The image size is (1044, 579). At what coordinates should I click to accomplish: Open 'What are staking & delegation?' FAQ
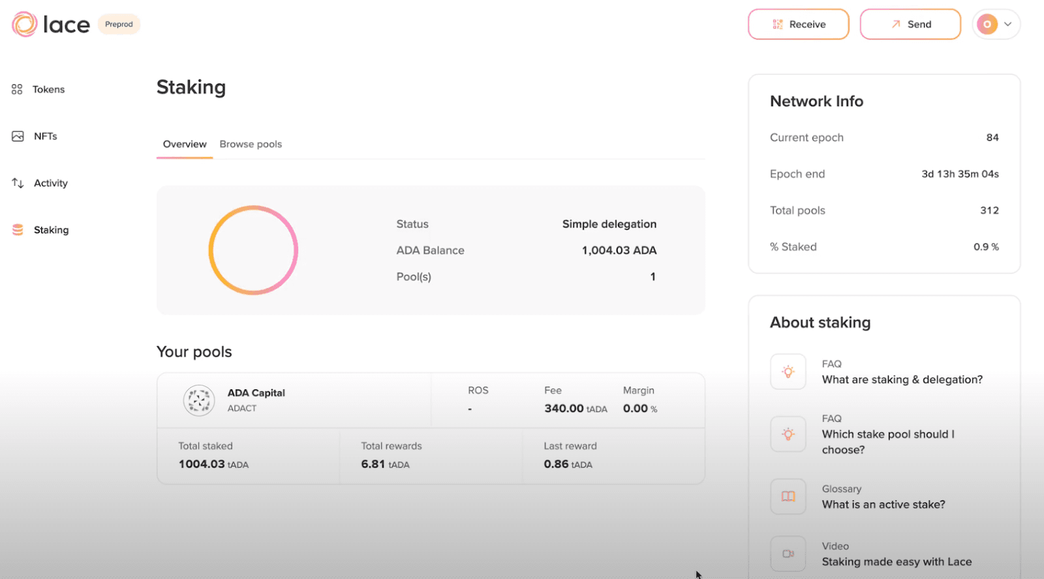pos(902,379)
